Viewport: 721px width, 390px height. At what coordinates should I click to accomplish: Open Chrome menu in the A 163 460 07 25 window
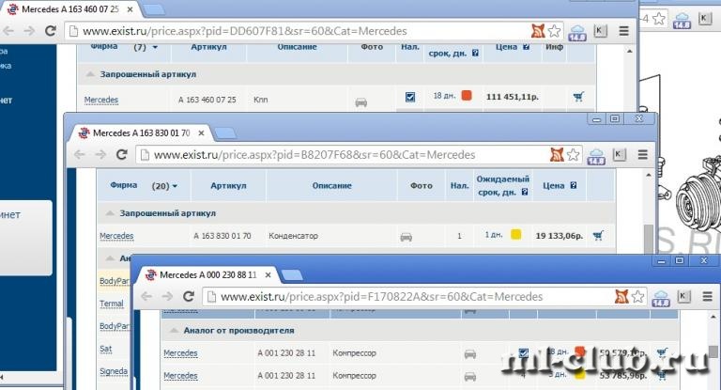coord(623,31)
